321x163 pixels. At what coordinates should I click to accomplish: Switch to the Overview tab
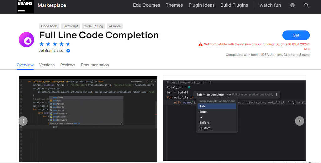[x=25, y=65]
